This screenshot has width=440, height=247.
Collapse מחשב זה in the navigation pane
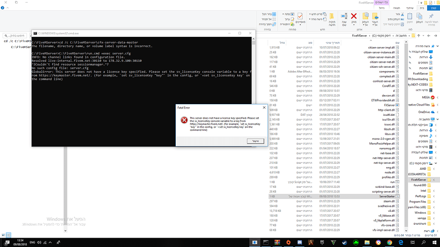[437, 119]
